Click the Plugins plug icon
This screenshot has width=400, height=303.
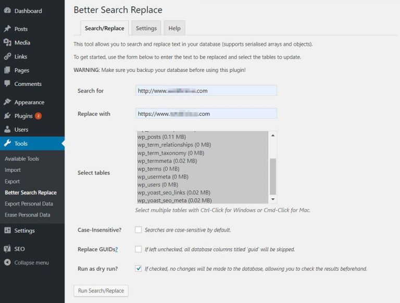point(7,116)
